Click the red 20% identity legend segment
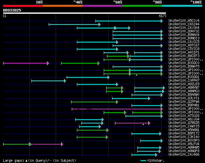This screenshot has height=163, width=205. 23,6
